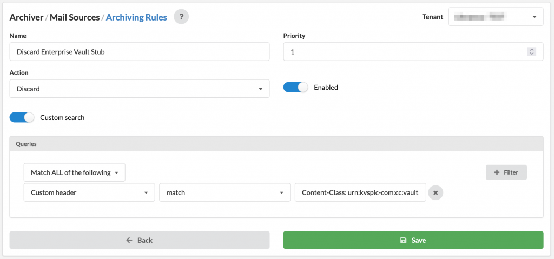554x259 pixels.
Task: Click into the Priority number field
Action: 413,51
